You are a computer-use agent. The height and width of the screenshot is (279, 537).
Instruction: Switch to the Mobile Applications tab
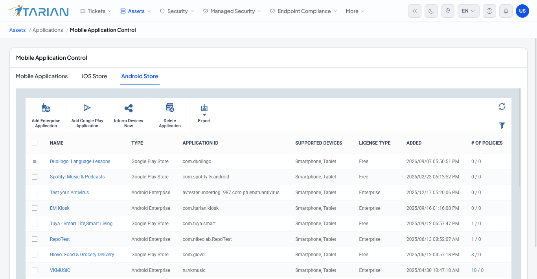(42, 76)
